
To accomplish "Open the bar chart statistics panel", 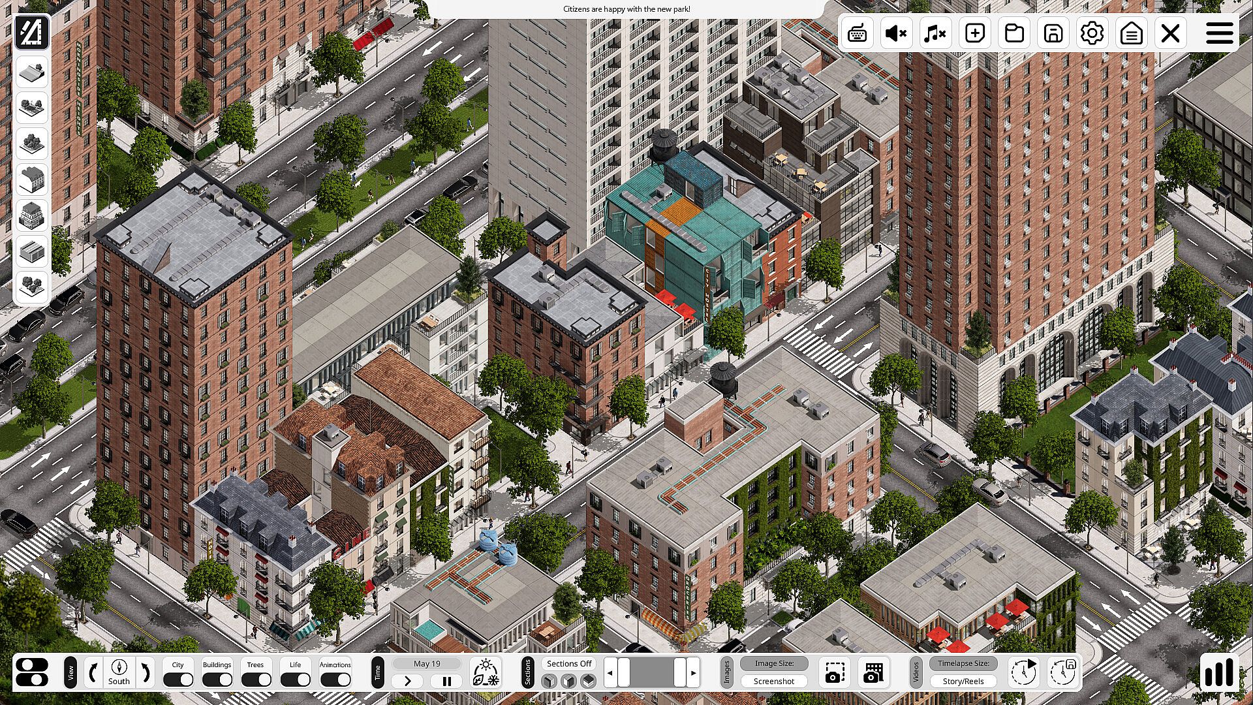I will [1219, 672].
